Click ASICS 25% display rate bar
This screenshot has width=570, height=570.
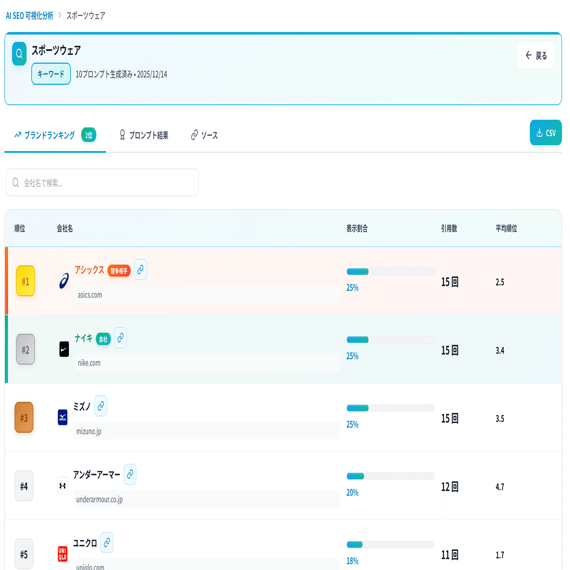point(390,272)
